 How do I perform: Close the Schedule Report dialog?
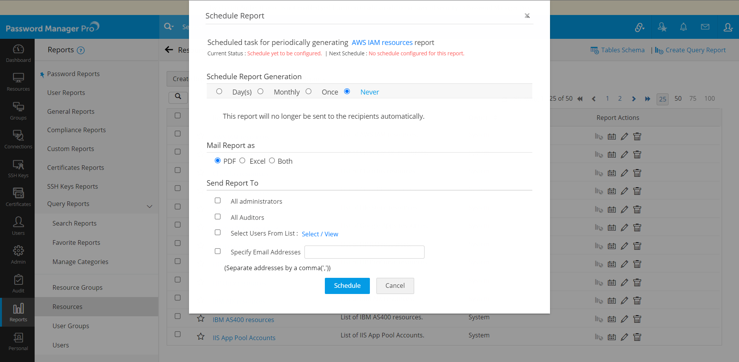click(x=527, y=16)
